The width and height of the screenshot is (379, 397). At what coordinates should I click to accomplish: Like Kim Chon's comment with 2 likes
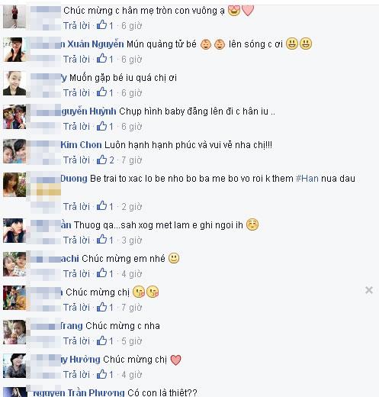tap(101, 160)
